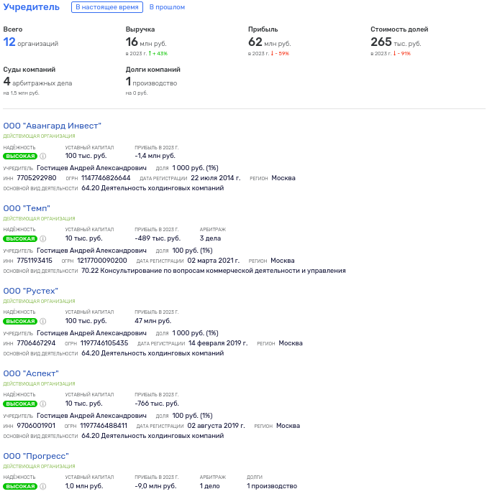Viewport: 487px width, 494px height.
Task: Click info icon beside Прогресс reliability badge
Action: pyautogui.click(x=43, y=486)
